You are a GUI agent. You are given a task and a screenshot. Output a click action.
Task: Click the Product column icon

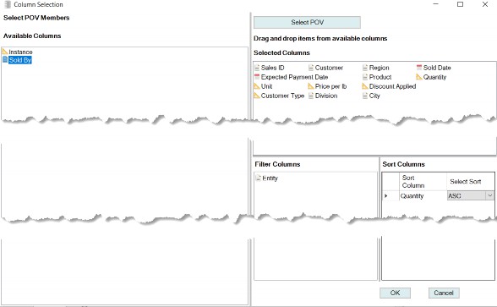tap(365, 77)
